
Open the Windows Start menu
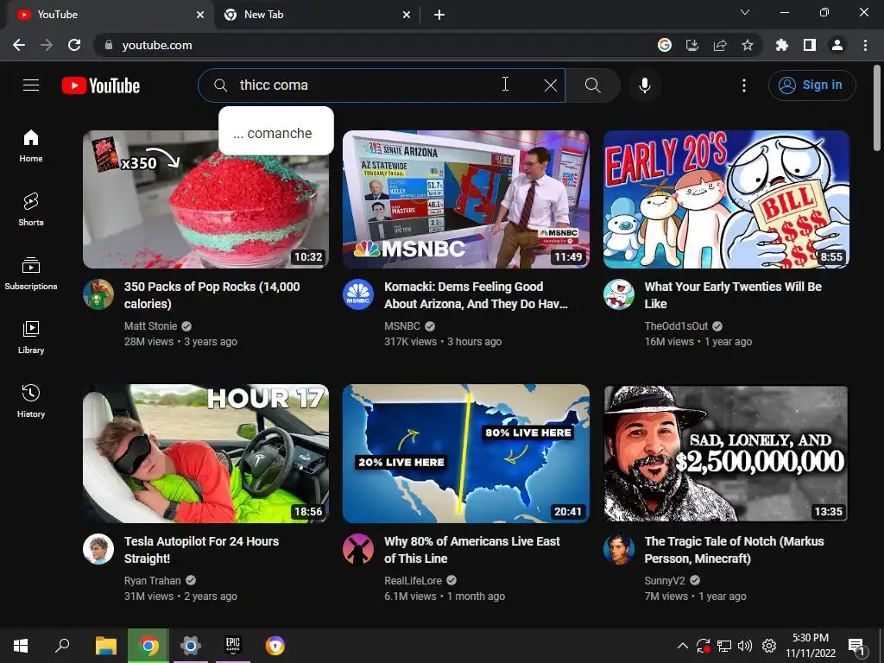pyautogui.click(x=21, y=646)
